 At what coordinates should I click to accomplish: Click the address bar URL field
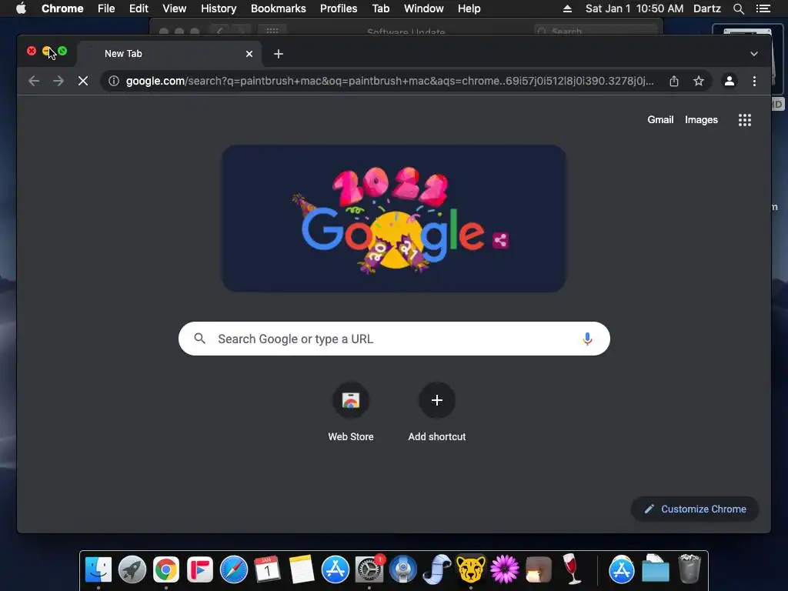pyautogui.click(x=389, y=81)
